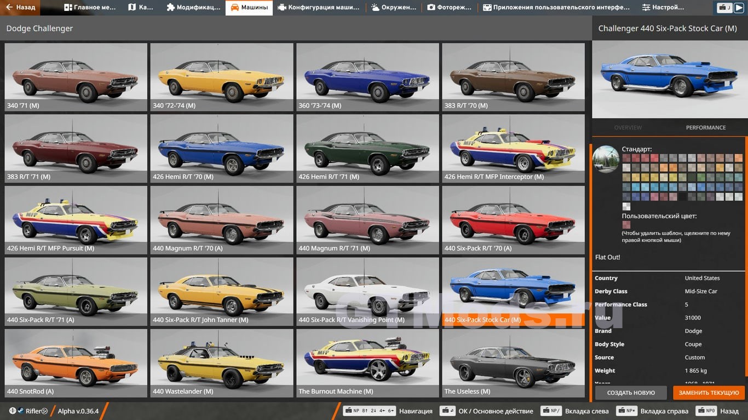Select the black The Useless (M)
Screen dimensions: 748x420
(x=513, y=363)
